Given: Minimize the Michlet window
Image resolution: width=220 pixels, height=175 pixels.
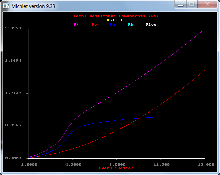Looking at the screenshot, I should point(182,5).
